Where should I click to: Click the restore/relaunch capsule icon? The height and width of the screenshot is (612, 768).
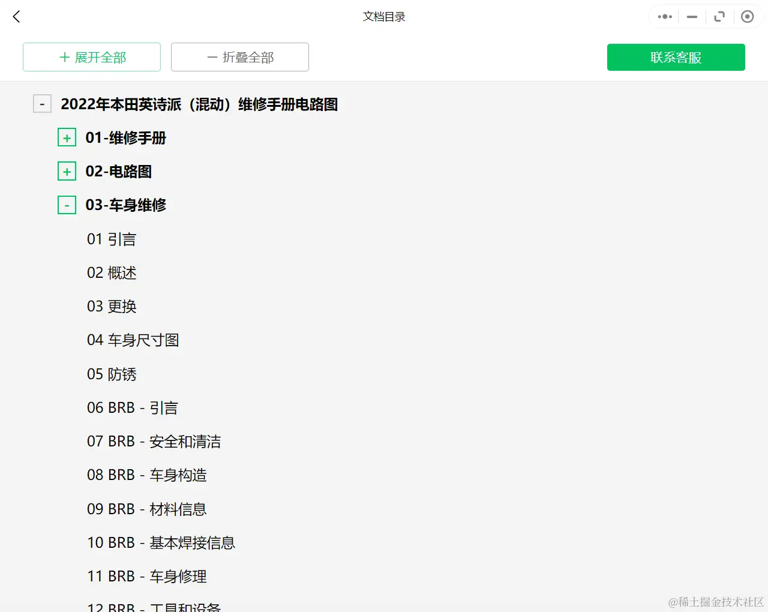[719, 16]
